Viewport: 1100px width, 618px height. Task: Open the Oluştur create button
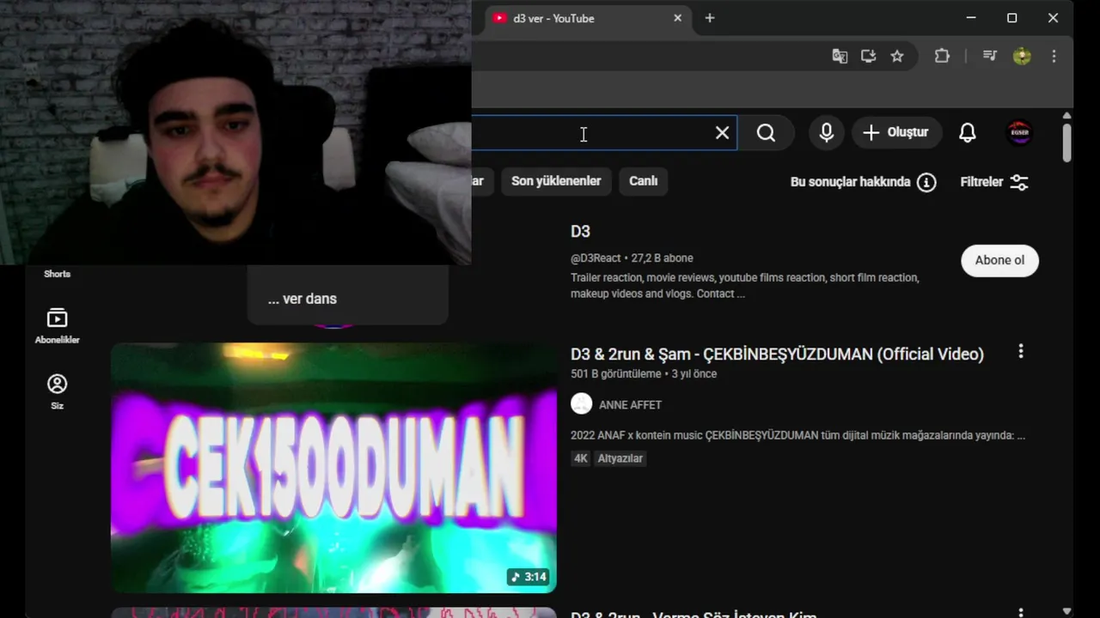coord(896,132)
